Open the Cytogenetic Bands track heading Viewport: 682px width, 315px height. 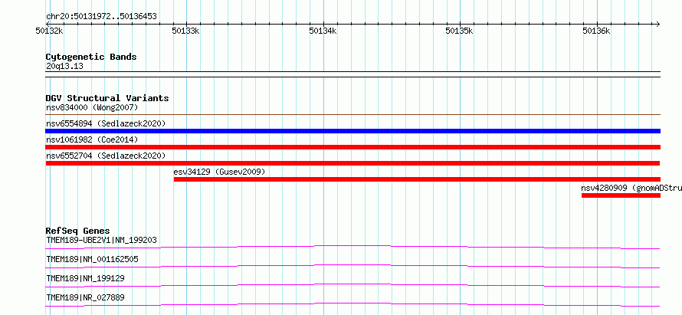point(91,57)
